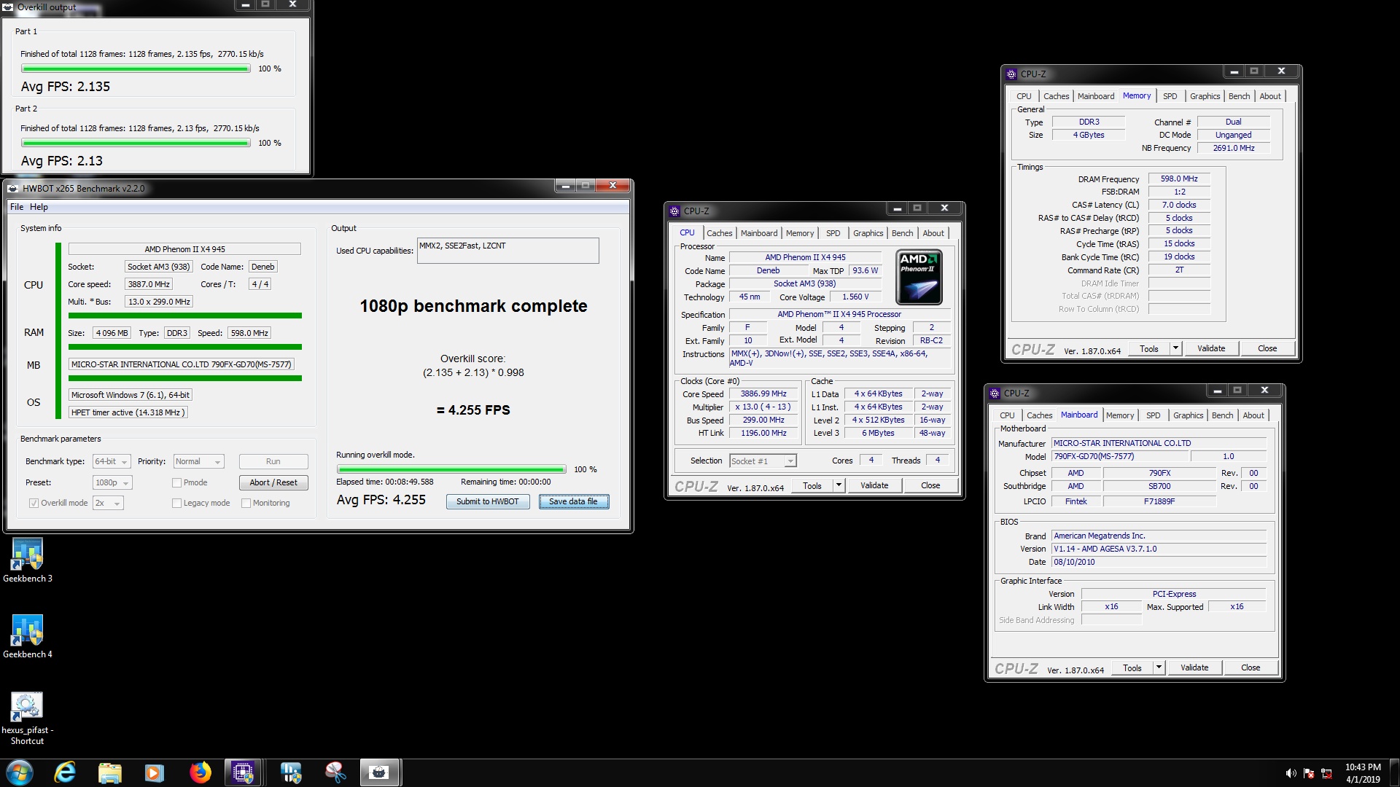Viewport: 1400px width, 787px height.
Task: Click Overkill output window title icon
Action: click(8, 7)
